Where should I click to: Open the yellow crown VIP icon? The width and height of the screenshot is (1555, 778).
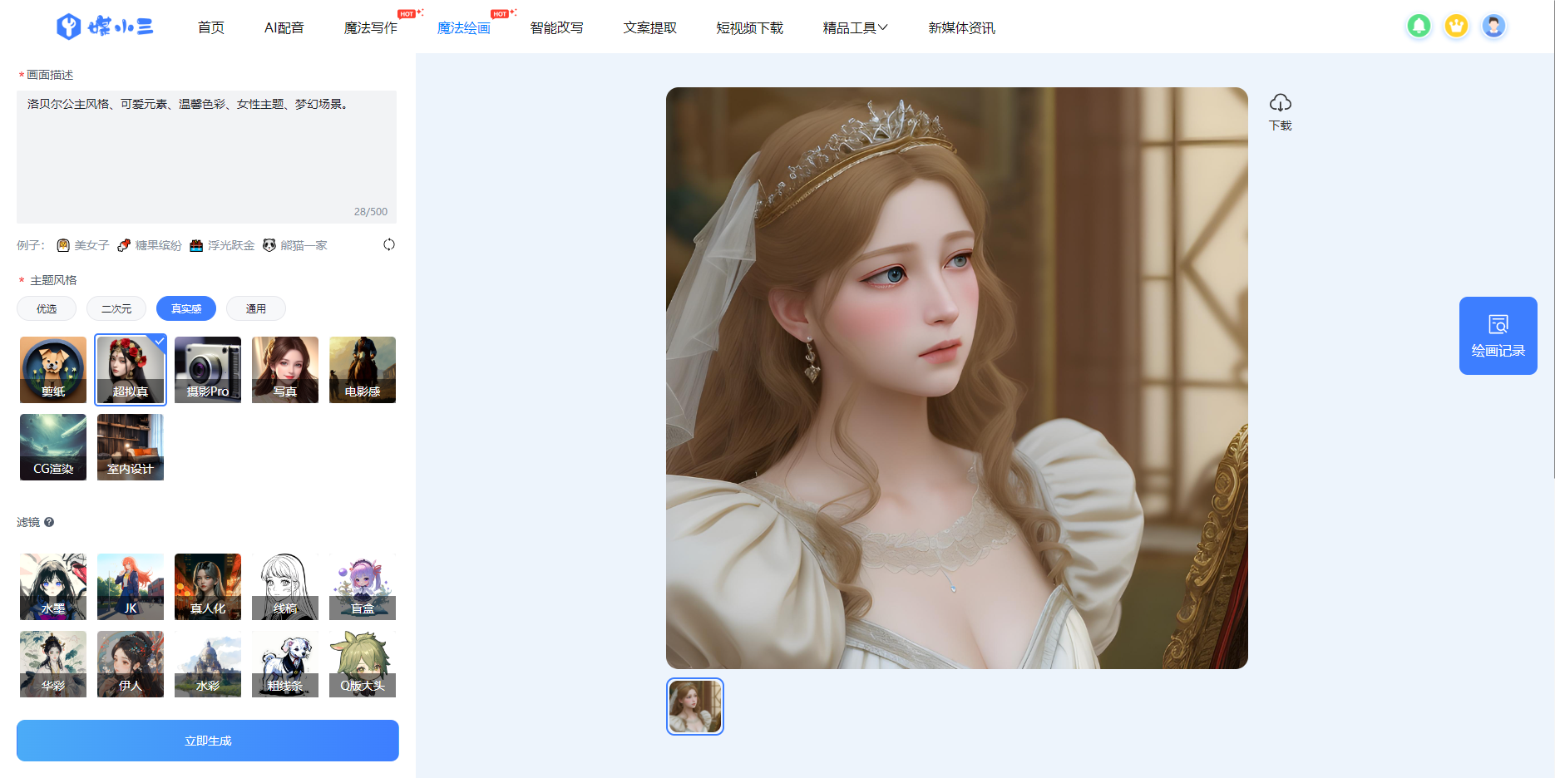tap(1456, 27)
